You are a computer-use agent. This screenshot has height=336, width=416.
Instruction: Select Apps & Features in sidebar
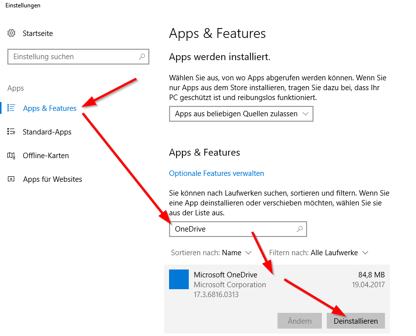50,108
